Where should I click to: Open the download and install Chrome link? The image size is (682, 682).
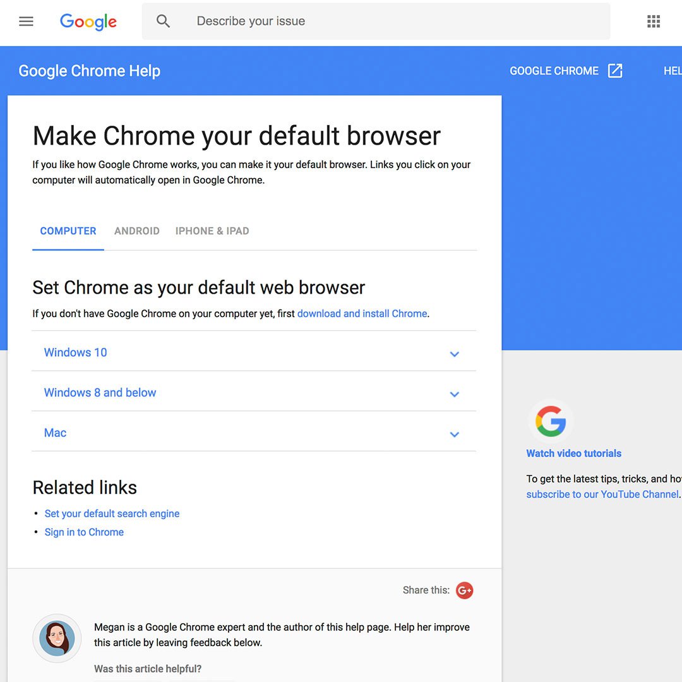pos(362,314)
